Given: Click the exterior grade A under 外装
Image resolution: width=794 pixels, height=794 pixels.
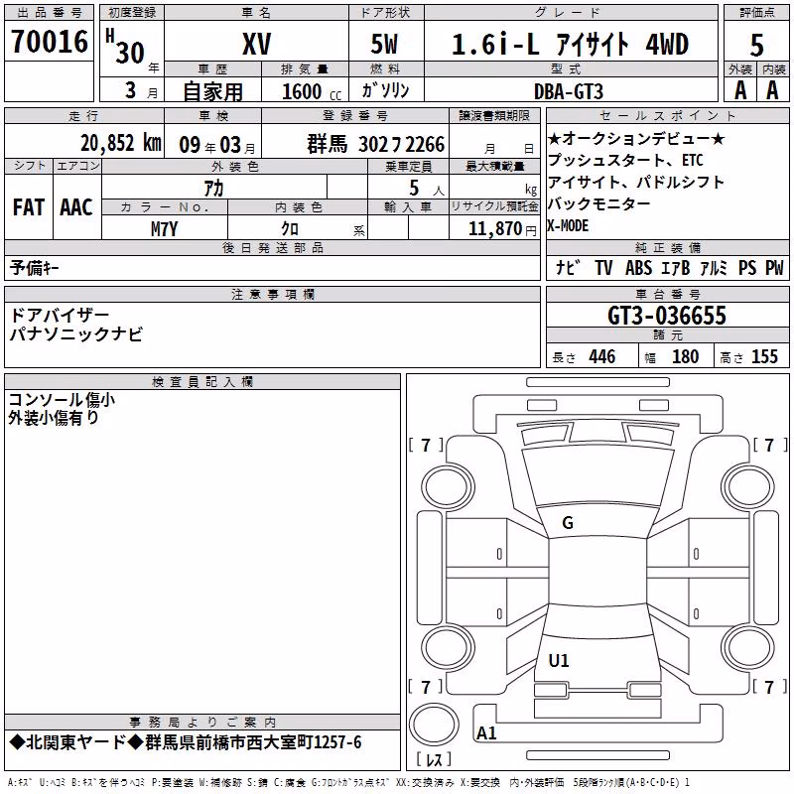Looking at the screenshot, I should 740,90.
